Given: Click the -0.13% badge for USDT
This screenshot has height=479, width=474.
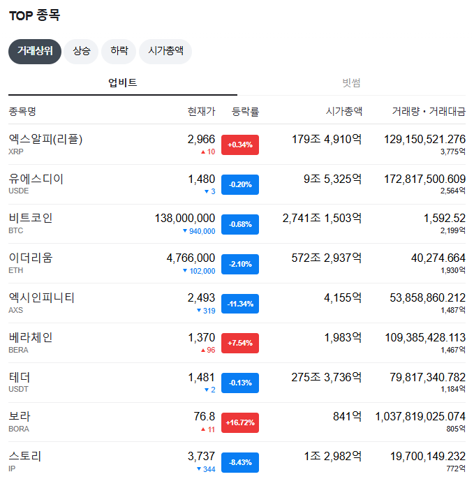Looking at the screenshot, I should (x=240, y=383).
